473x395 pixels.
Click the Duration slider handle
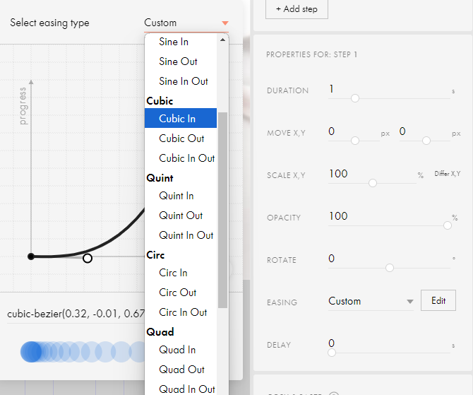tap(355, 98)
